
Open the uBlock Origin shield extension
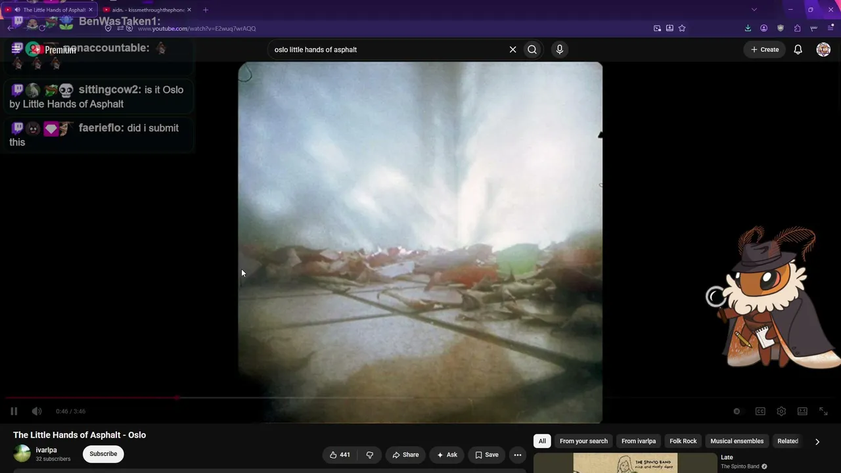click(781, 28)
